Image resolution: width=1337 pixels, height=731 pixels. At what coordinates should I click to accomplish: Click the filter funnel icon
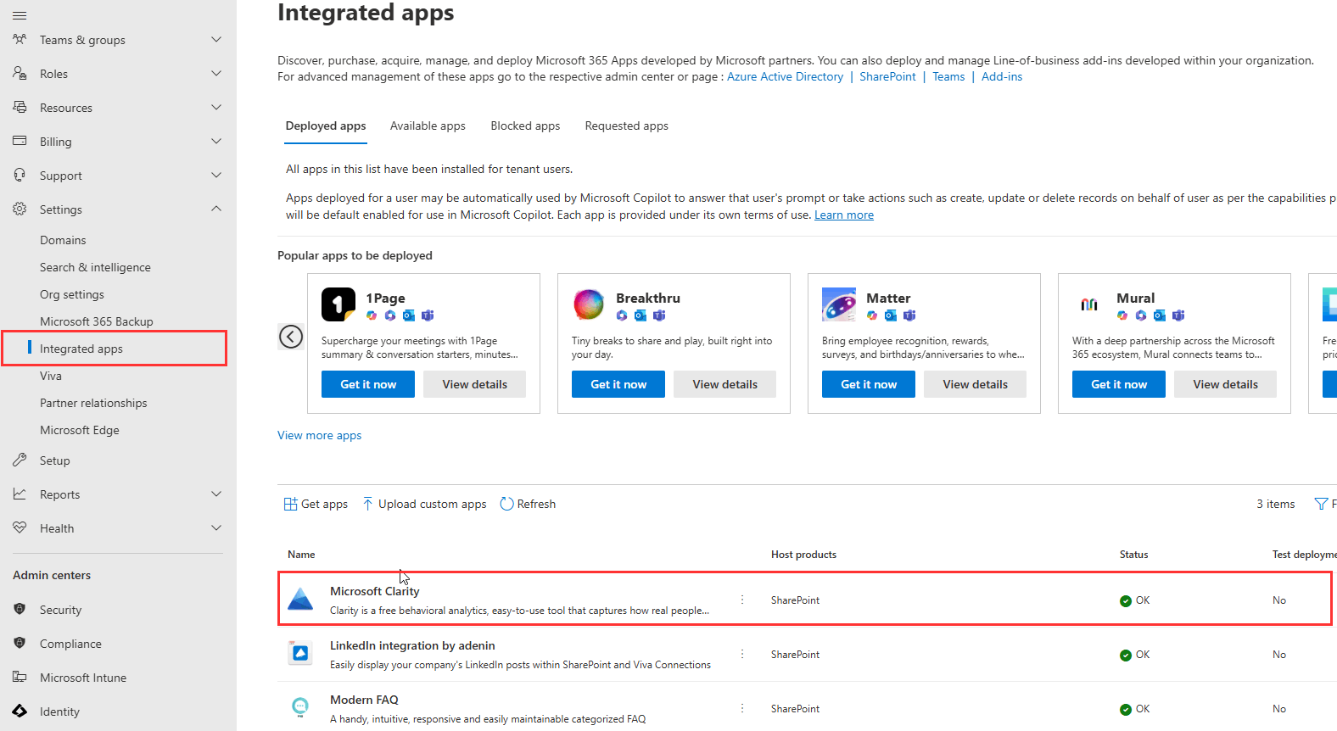(1321, 504)
